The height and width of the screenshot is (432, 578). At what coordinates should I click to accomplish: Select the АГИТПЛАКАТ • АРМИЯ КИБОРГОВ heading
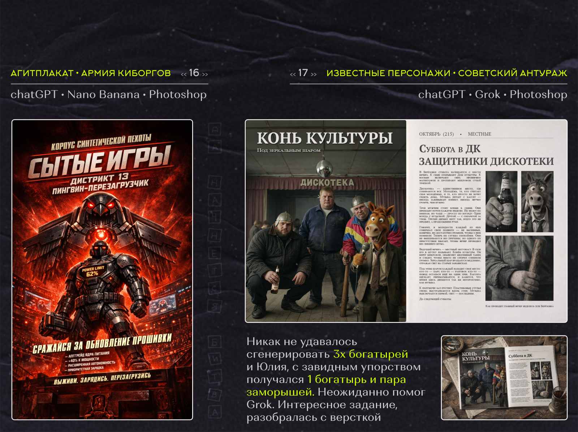point(91,73)
